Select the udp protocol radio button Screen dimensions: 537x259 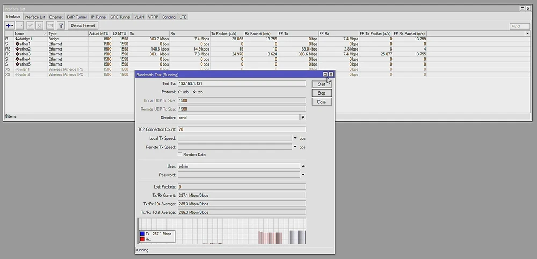180,92
